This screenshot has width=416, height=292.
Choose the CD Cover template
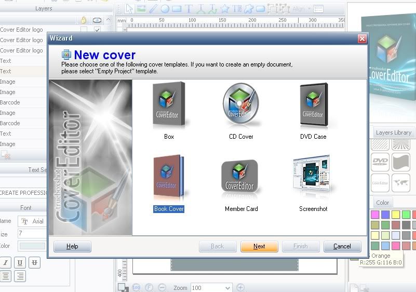click(241, 111)
